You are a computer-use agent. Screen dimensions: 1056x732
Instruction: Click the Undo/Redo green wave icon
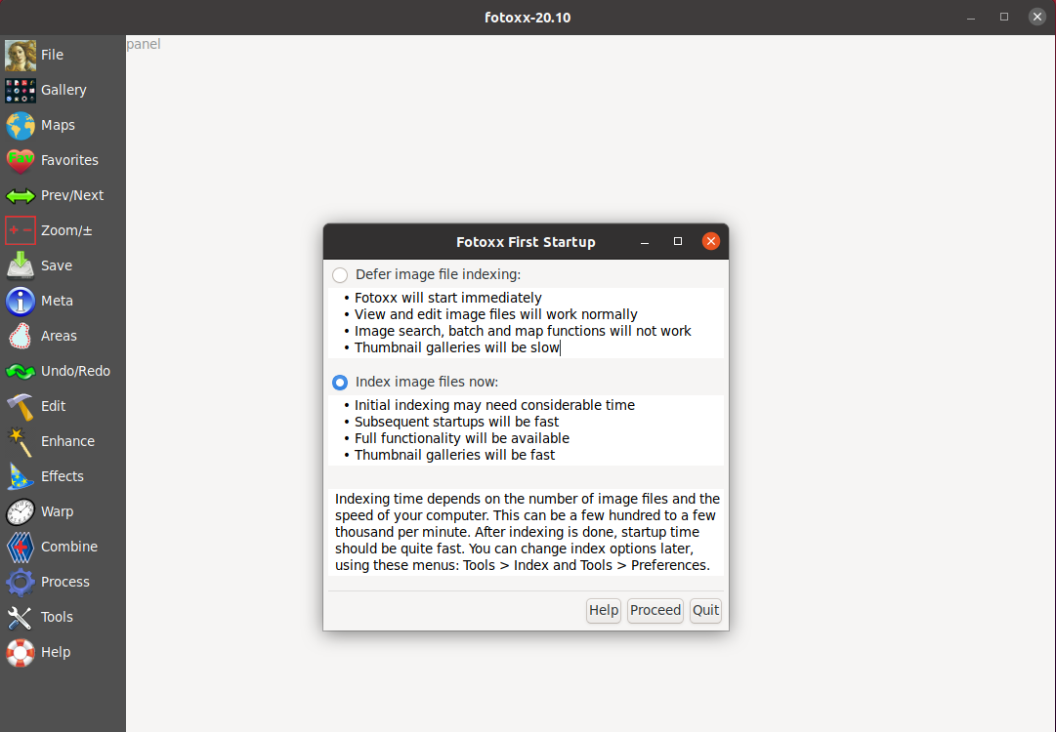pos(21,371)
